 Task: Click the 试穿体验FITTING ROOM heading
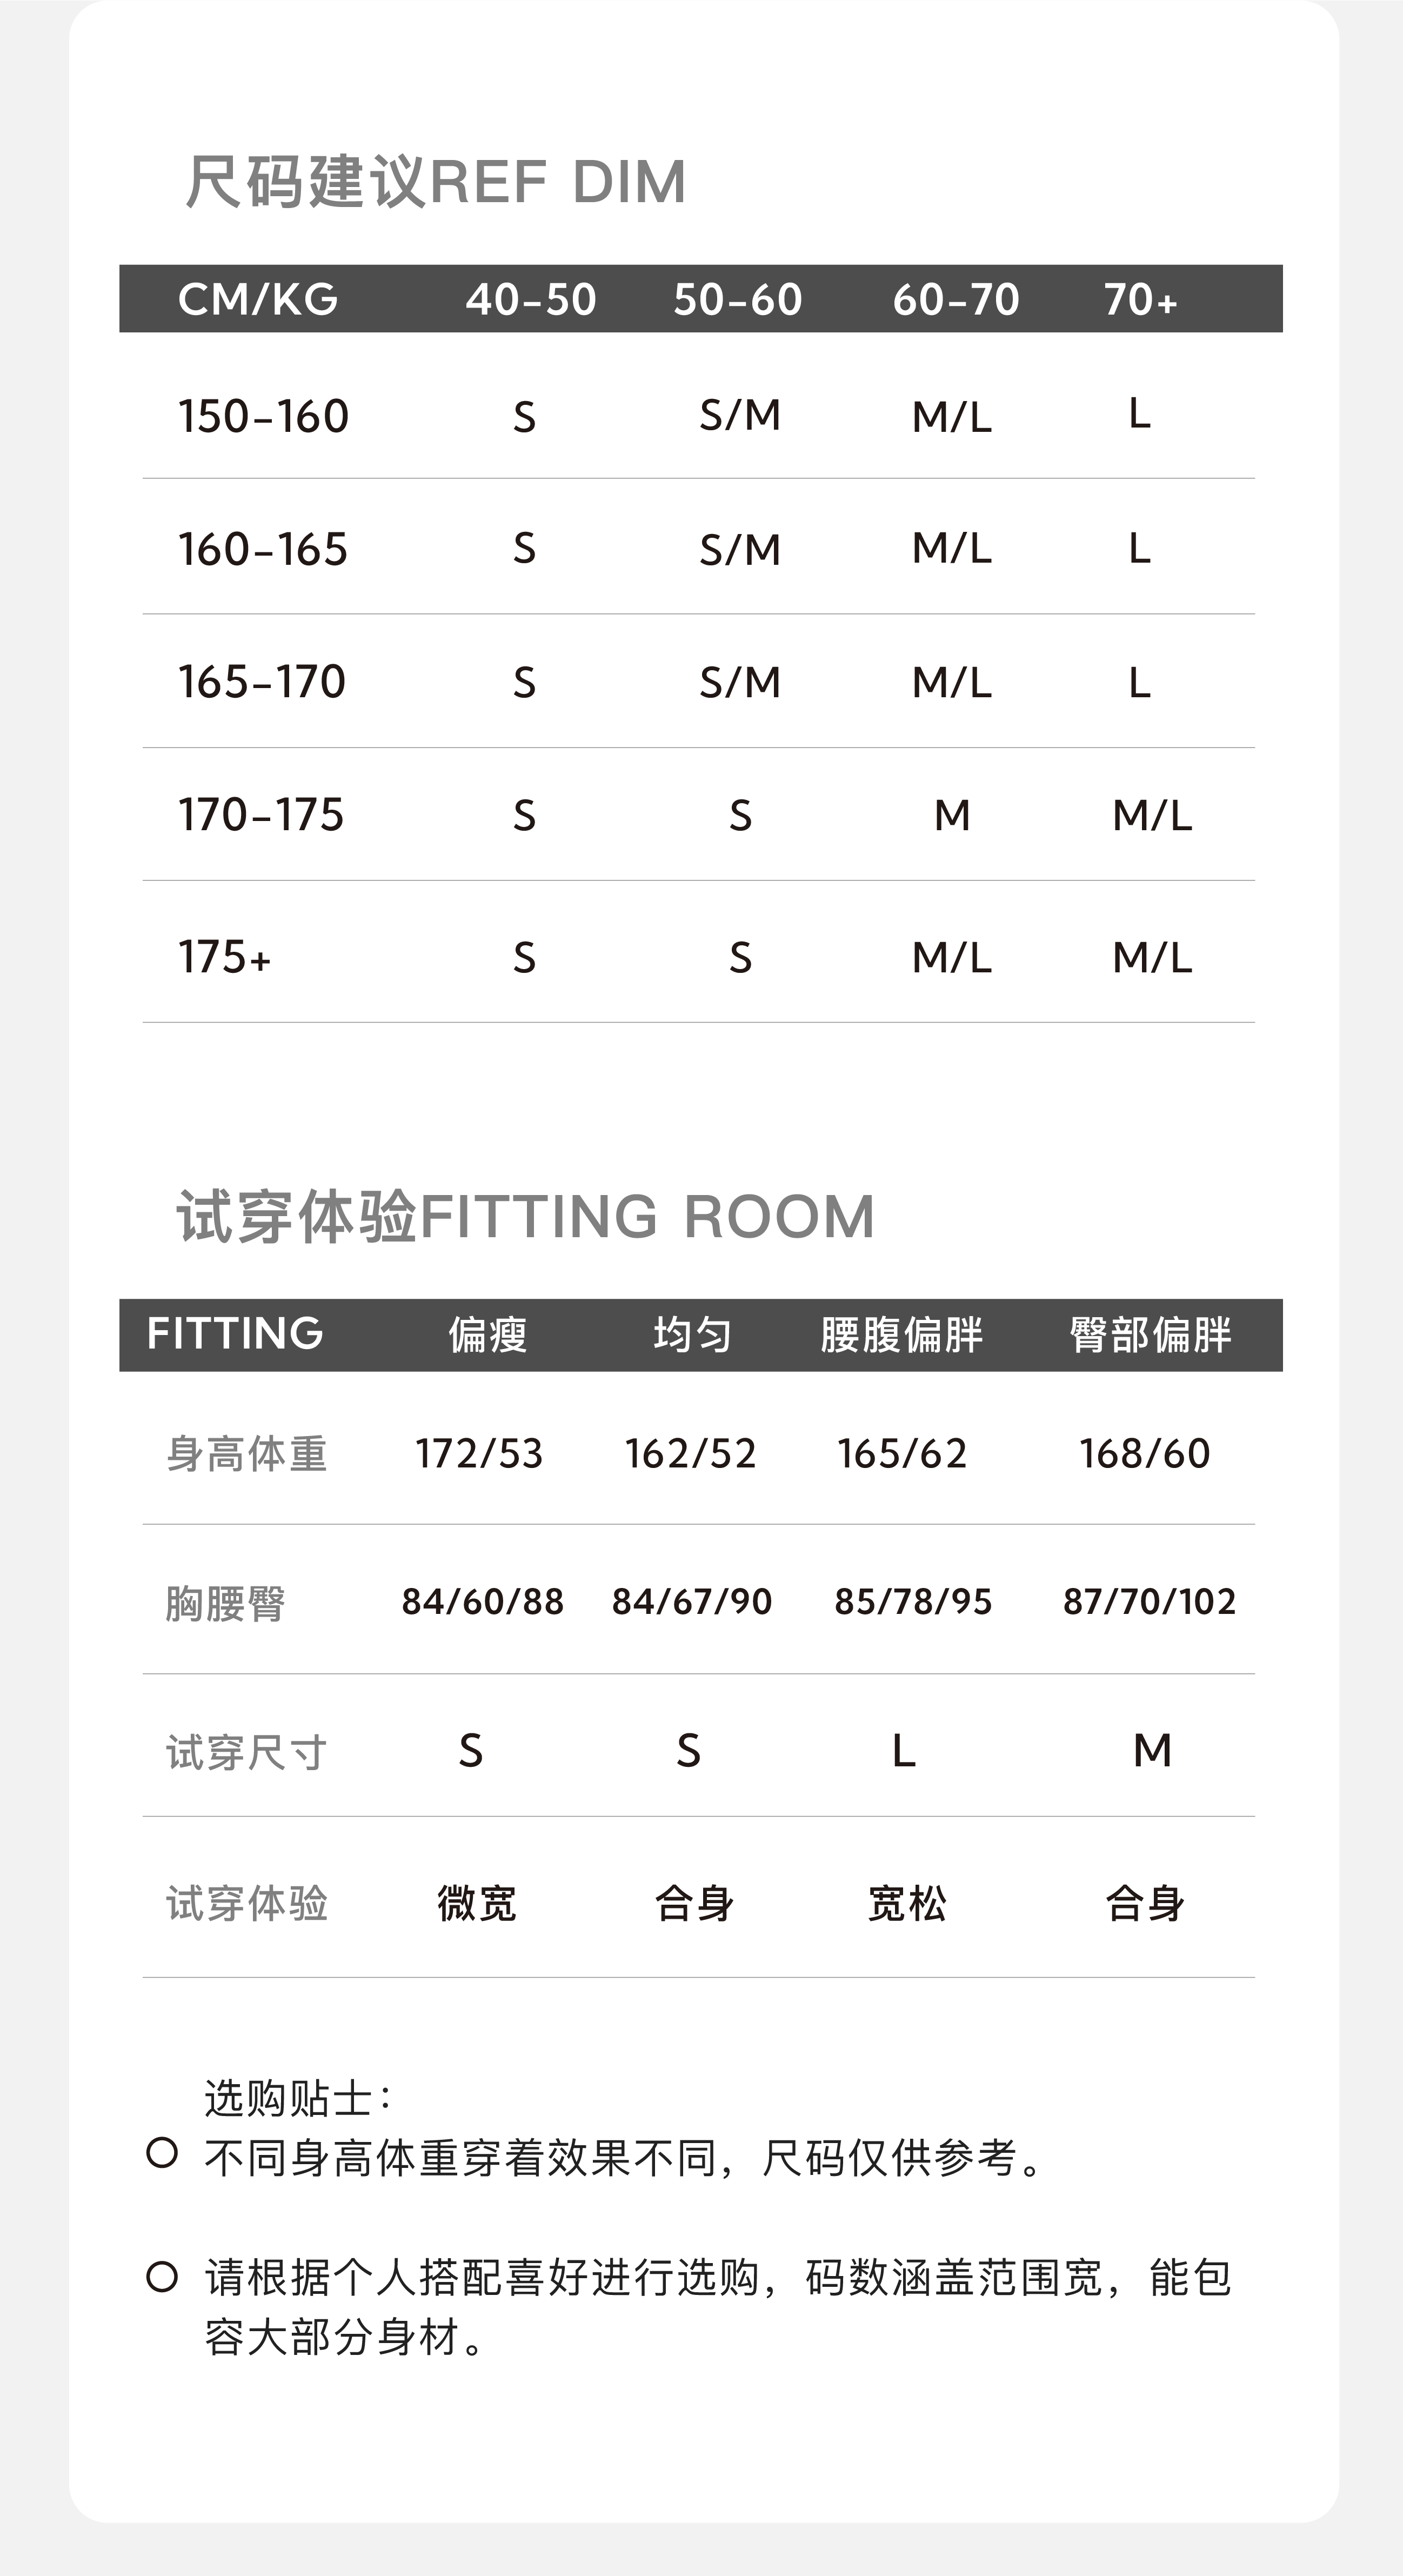coord(526,1217)
